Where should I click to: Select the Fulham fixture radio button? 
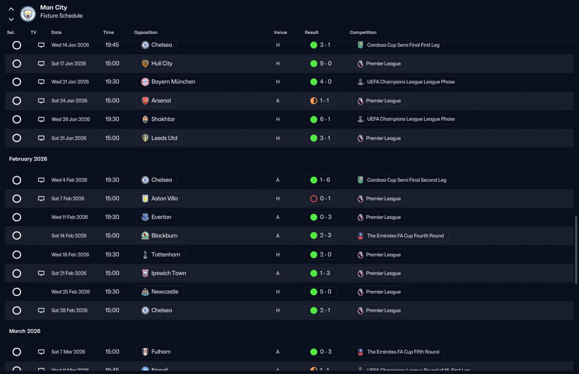pyautogui.click(x=17, y=352)
